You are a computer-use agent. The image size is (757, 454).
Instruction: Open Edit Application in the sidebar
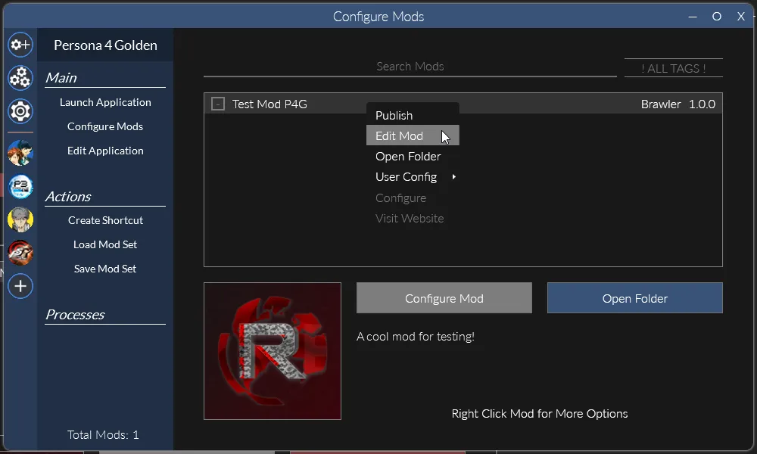(x=105, y=151)
